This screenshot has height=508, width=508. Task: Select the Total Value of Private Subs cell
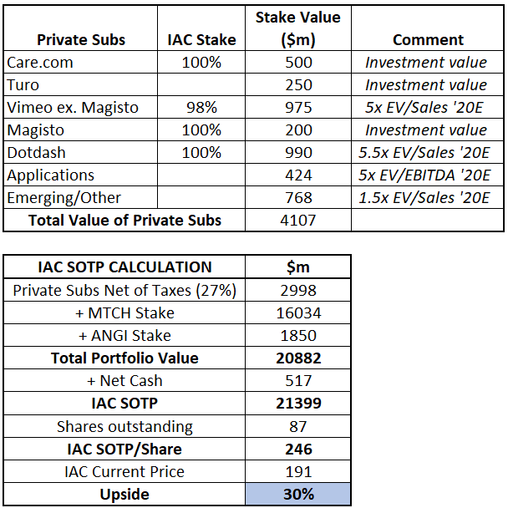click(124, 220)
